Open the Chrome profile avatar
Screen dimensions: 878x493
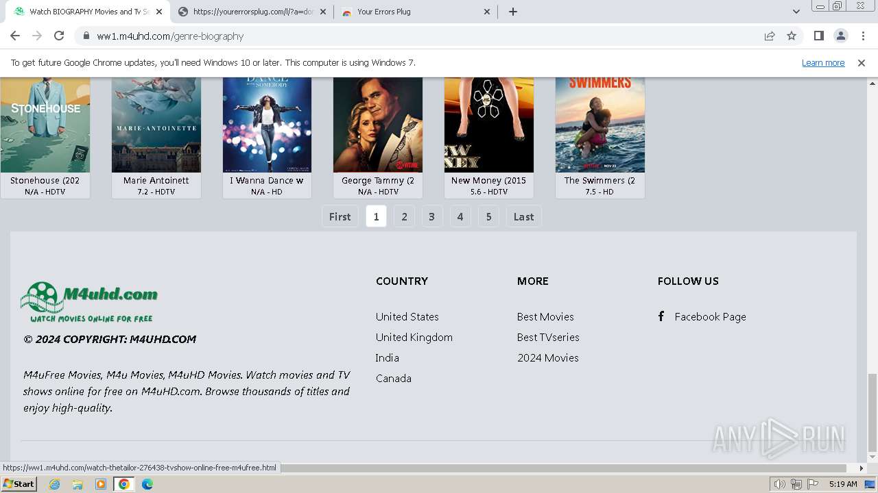(x=840, y=36)
